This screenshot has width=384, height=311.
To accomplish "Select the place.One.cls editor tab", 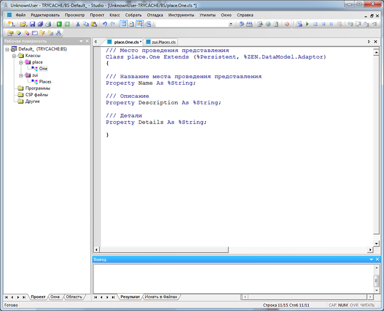I will (x=124, y=42).
